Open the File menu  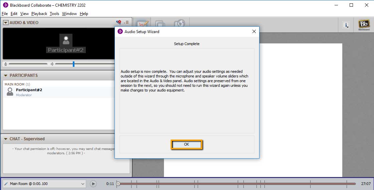5,14
